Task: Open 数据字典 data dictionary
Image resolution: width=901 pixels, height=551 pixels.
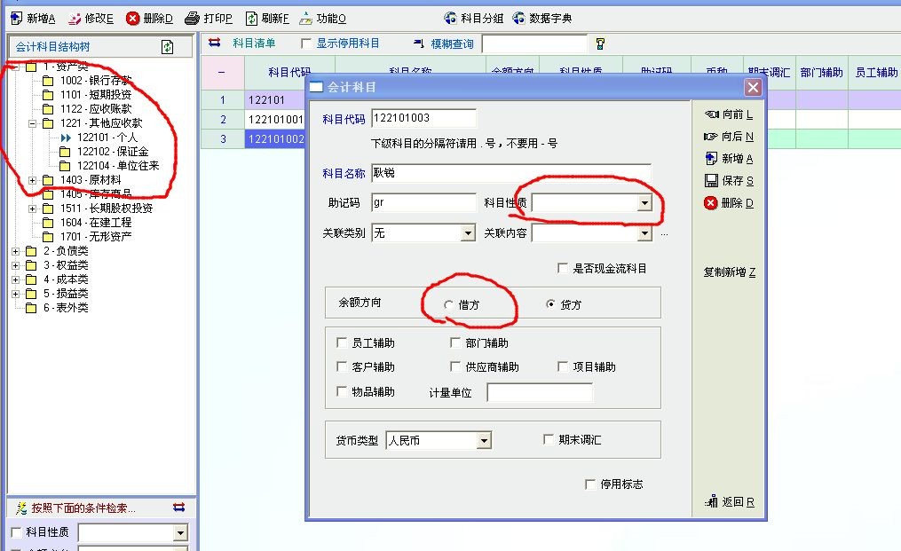Action: click(518, 18)
